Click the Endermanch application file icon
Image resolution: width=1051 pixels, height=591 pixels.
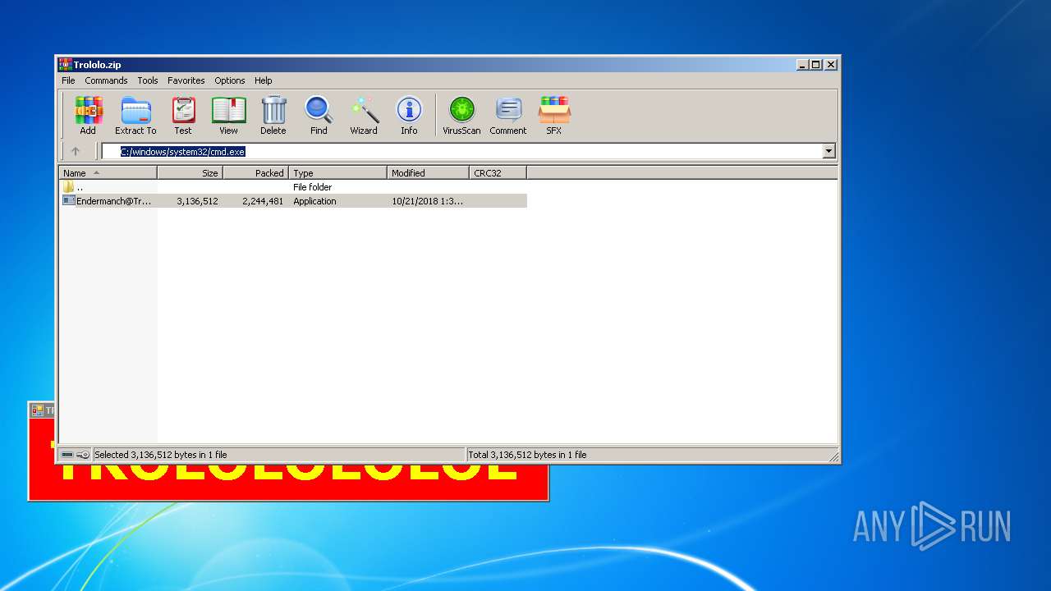(x=69, y=201)
